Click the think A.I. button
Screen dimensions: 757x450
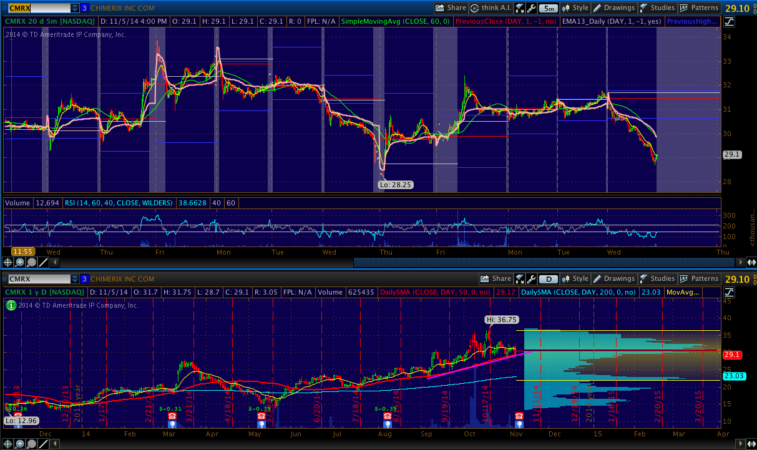tap(491, 8)
